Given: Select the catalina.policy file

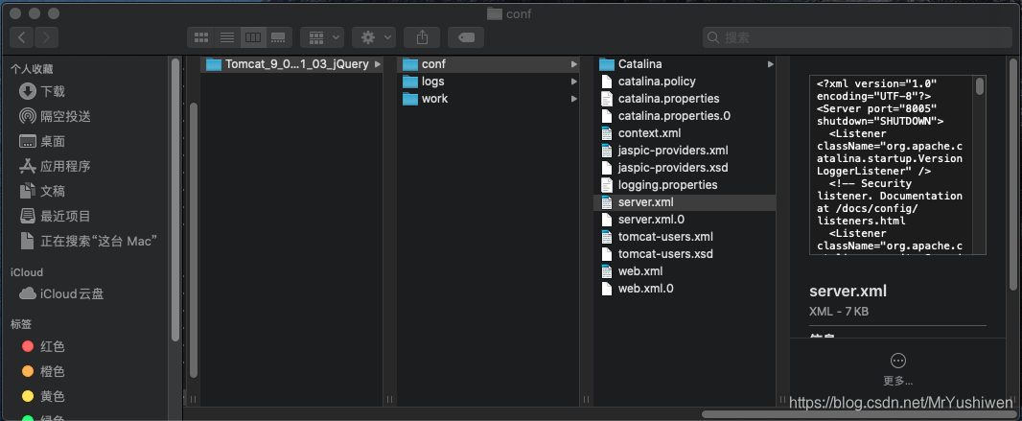Looking at the screenshot, I should (x=685, y=82).
